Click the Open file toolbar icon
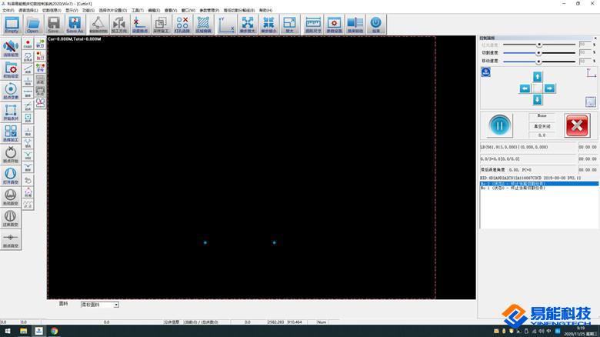This screenshot has height=337, width=600. coord(32,25)
